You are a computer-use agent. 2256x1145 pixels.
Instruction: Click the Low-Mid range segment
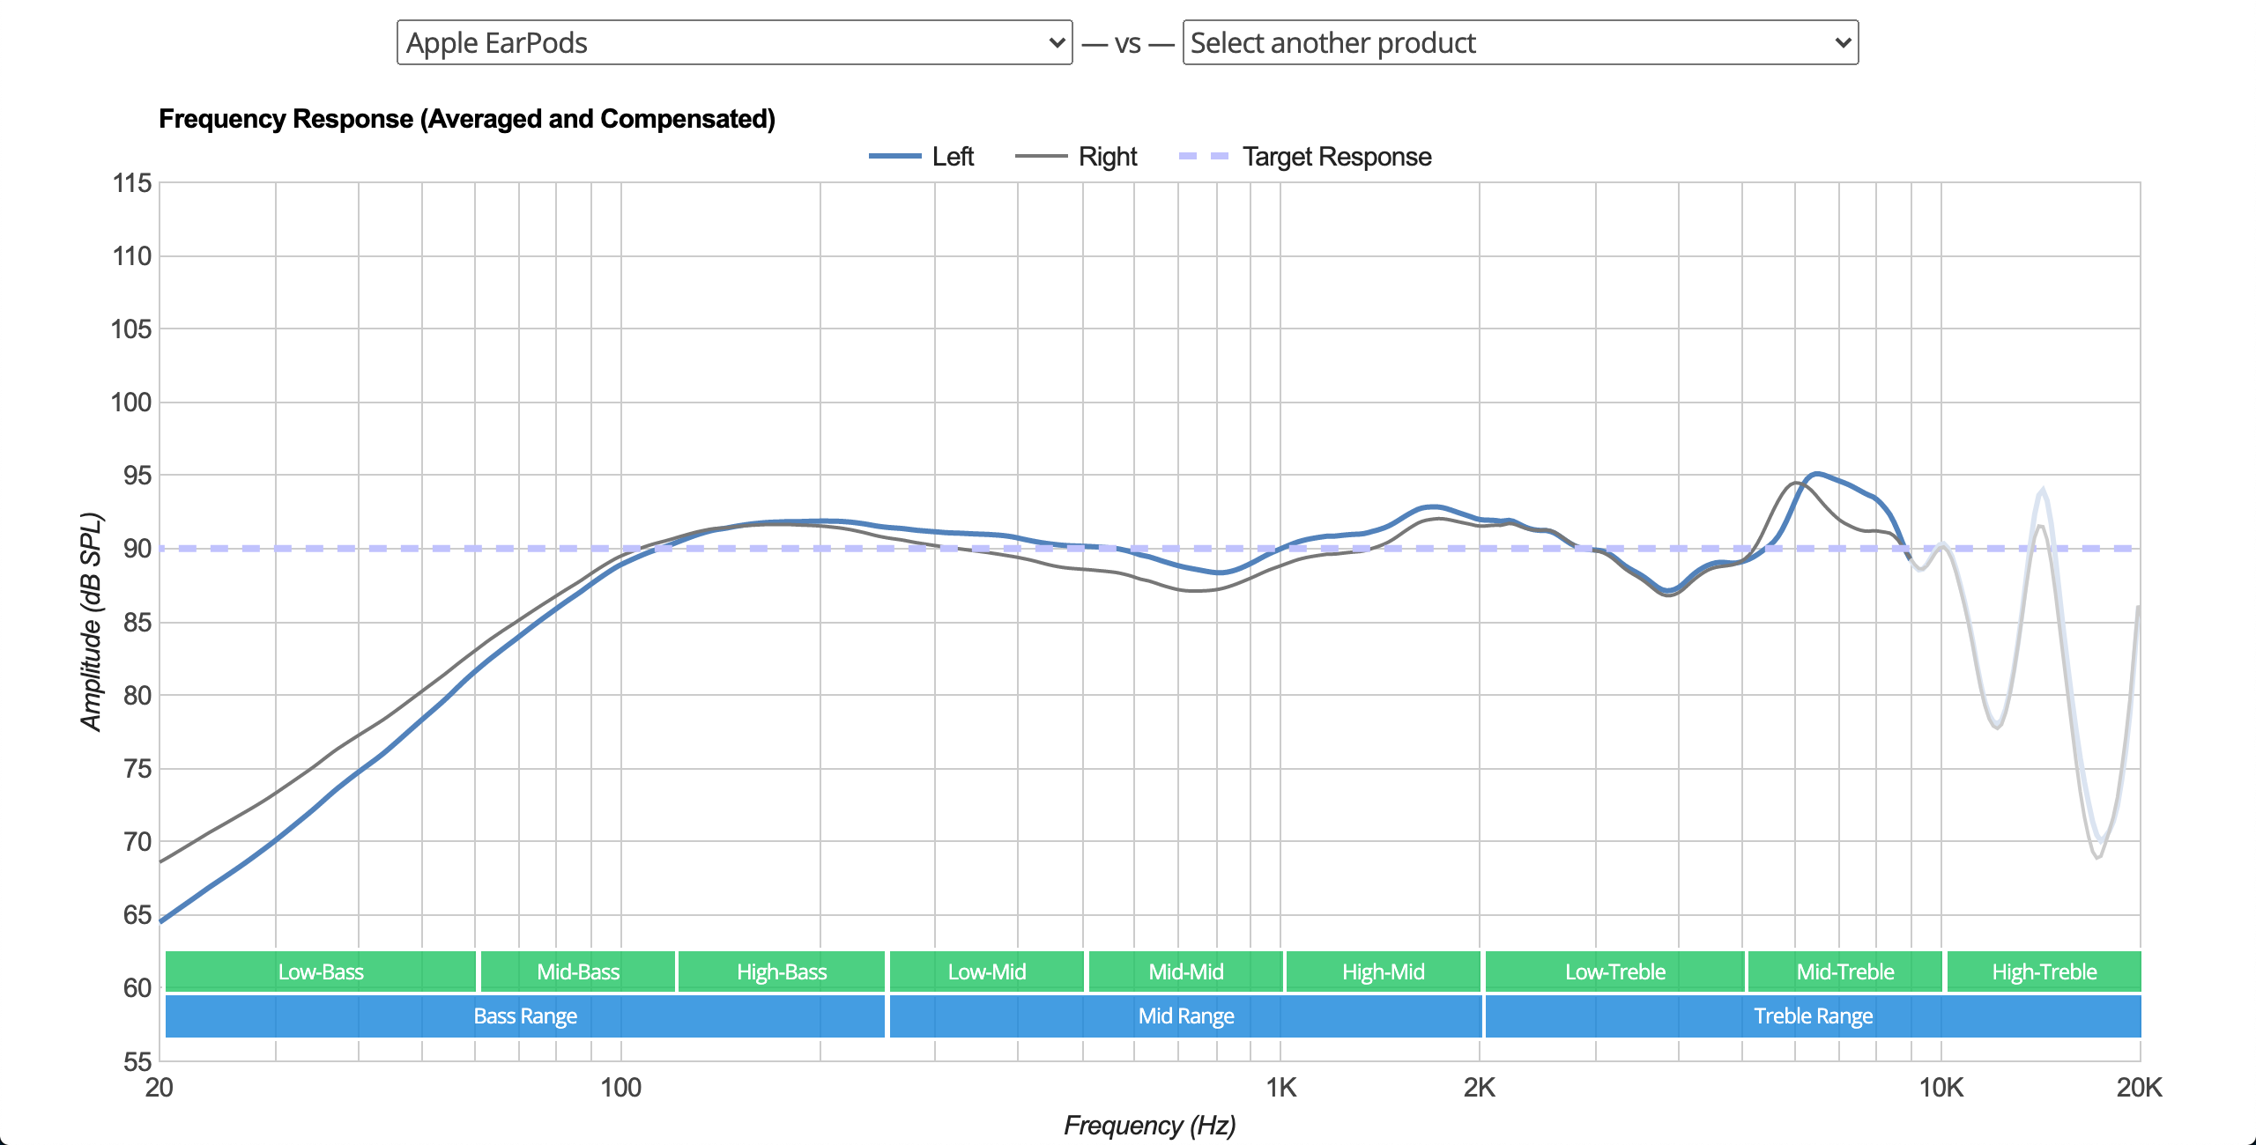coord(986,971)
